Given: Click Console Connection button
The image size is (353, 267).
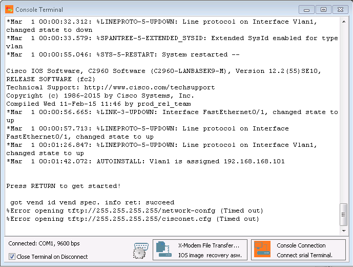Looking at the screenshot, I should [x=298, y=250].
